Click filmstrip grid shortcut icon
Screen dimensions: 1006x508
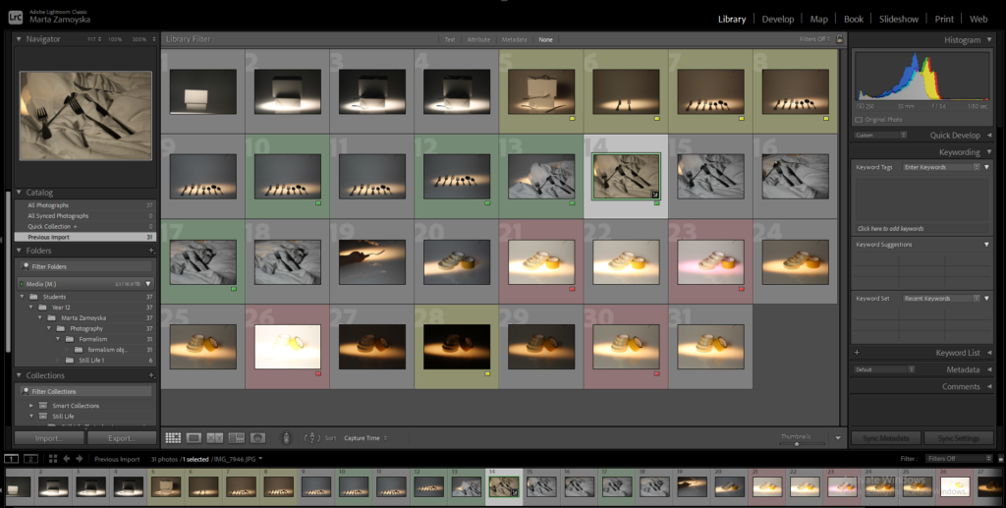[x=53, y=459]
